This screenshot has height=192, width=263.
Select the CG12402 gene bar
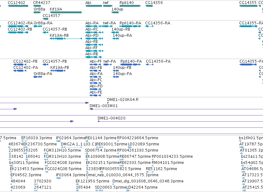point(18,6)
